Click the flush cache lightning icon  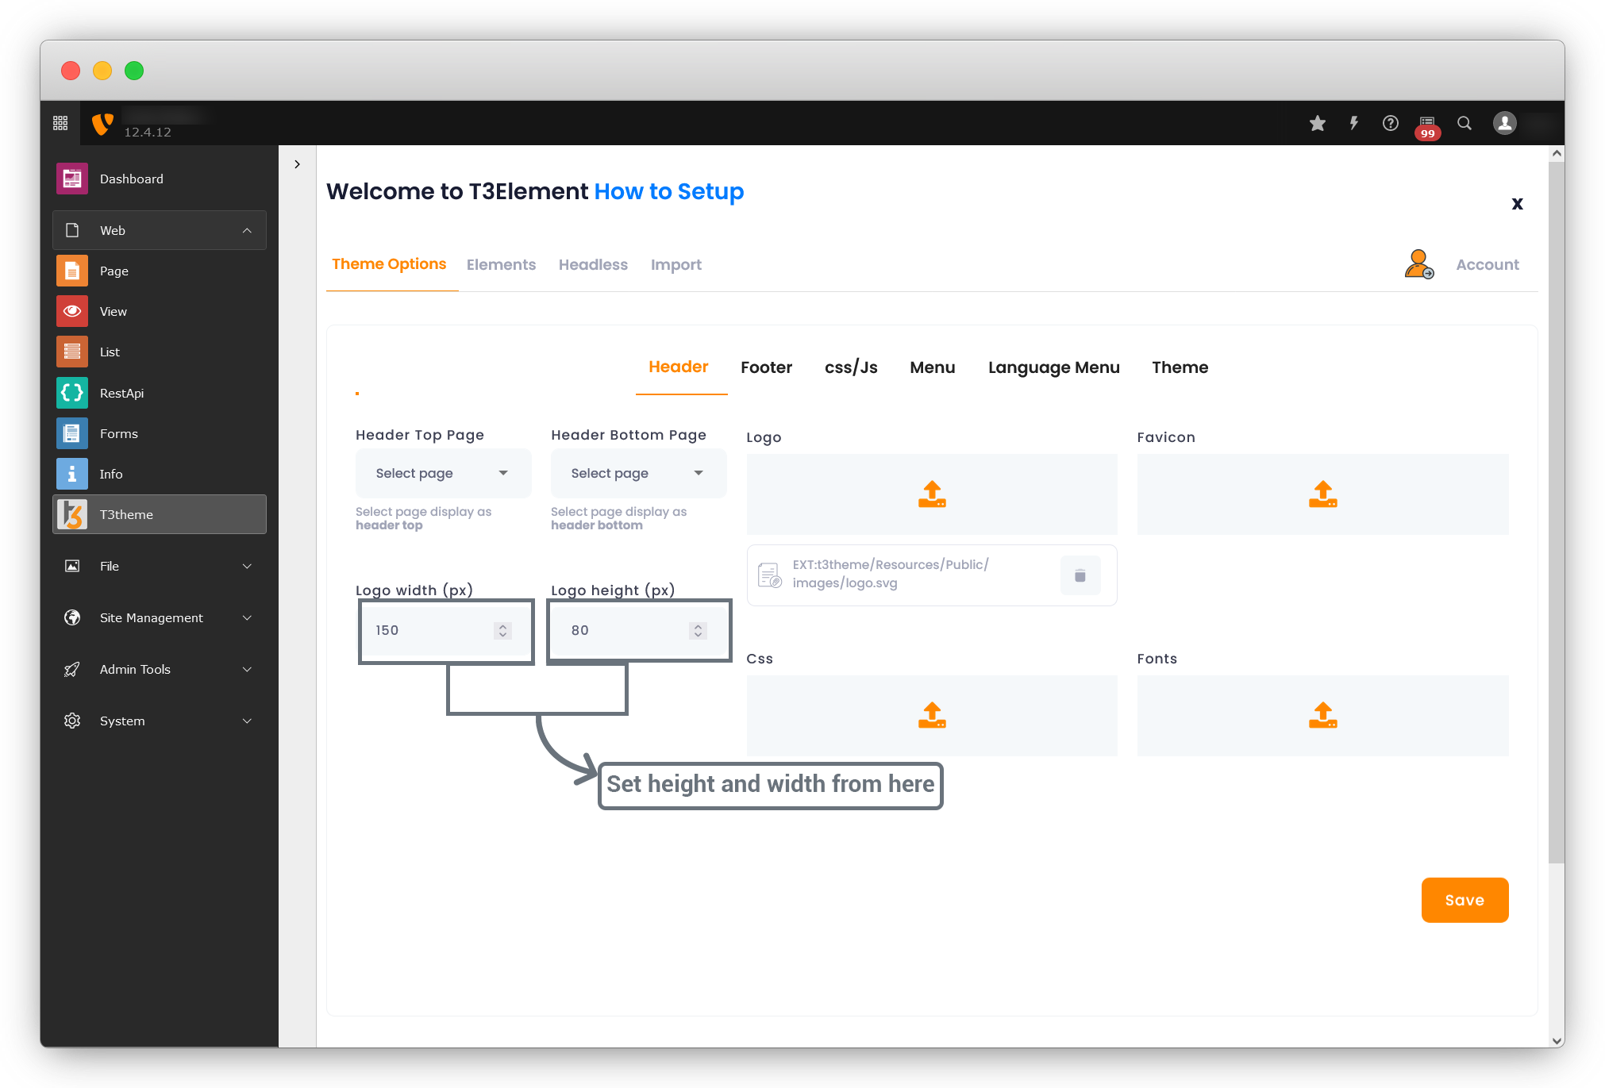click(1354, 123)
